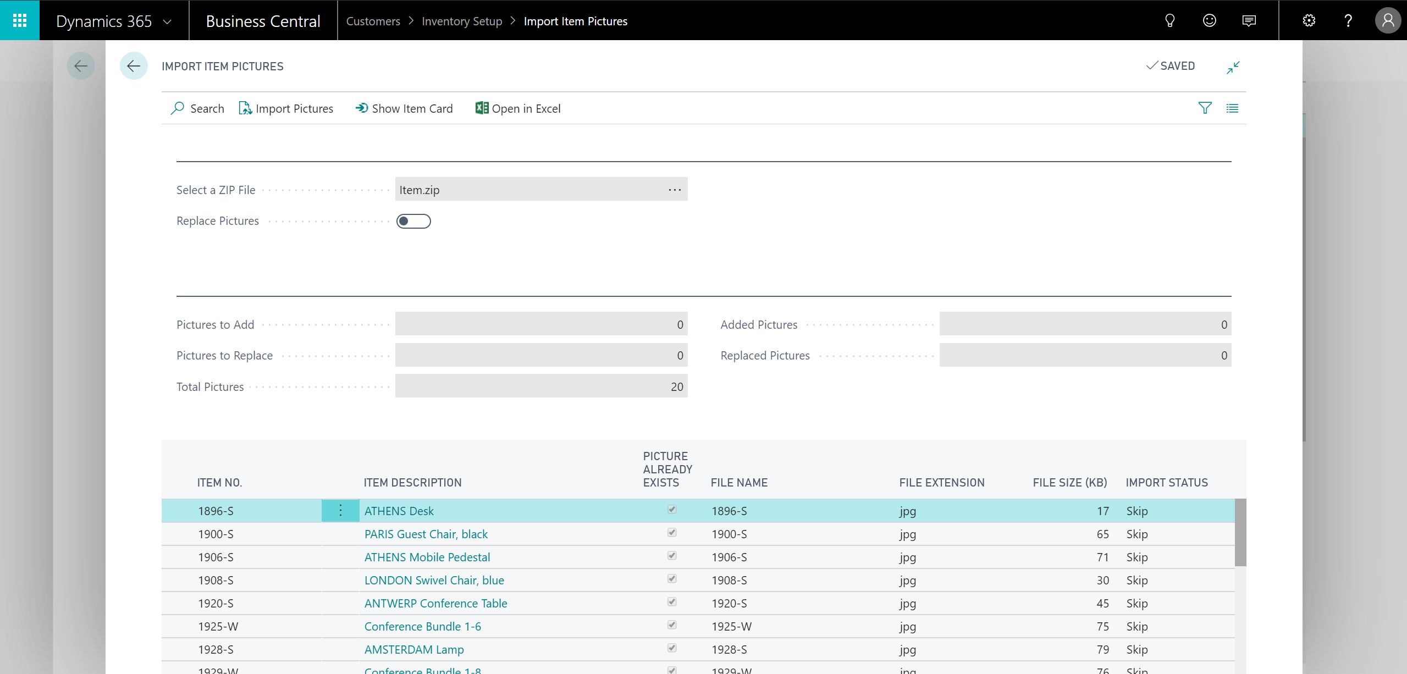The height and width of the screenshot is (674, 1407).
Task: Toggle the Replace Pictures switch
Action: click(413, 221)
